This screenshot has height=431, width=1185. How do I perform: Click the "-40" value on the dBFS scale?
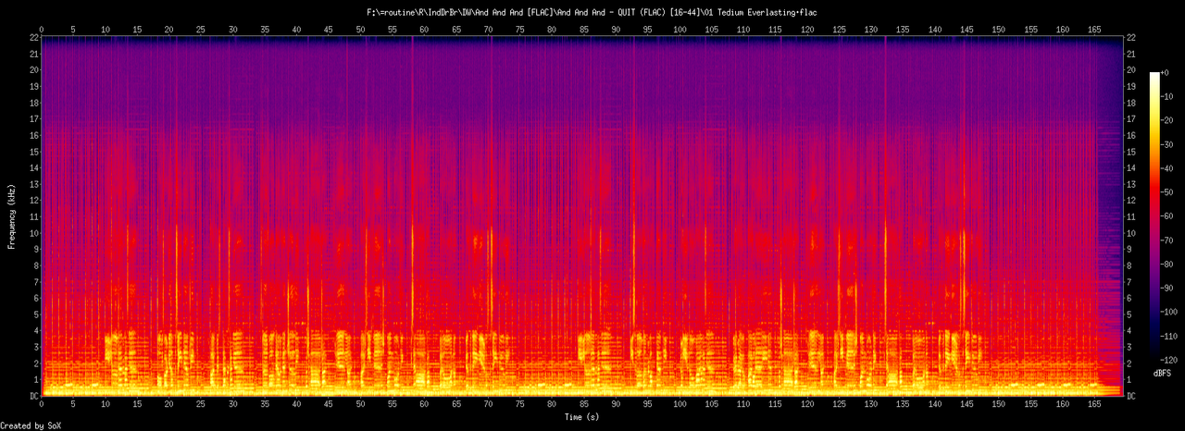pos(1169,167)
